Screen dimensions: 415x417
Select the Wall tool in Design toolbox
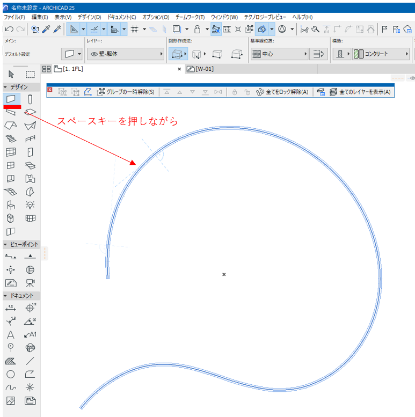11,99
